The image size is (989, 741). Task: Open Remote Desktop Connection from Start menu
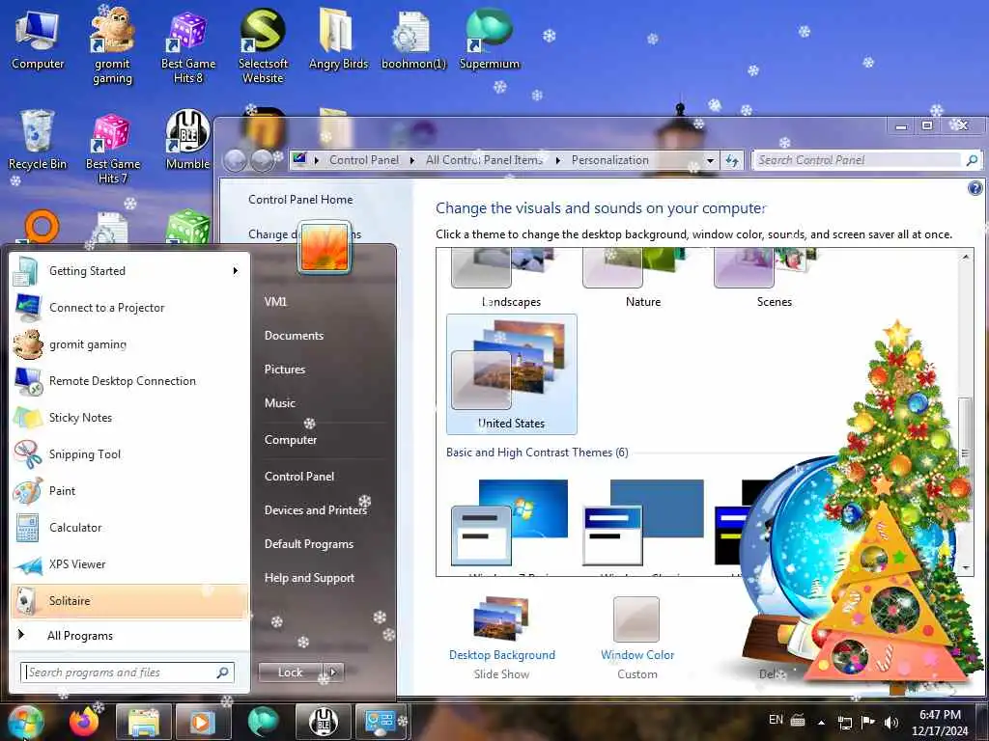(129, 380)
